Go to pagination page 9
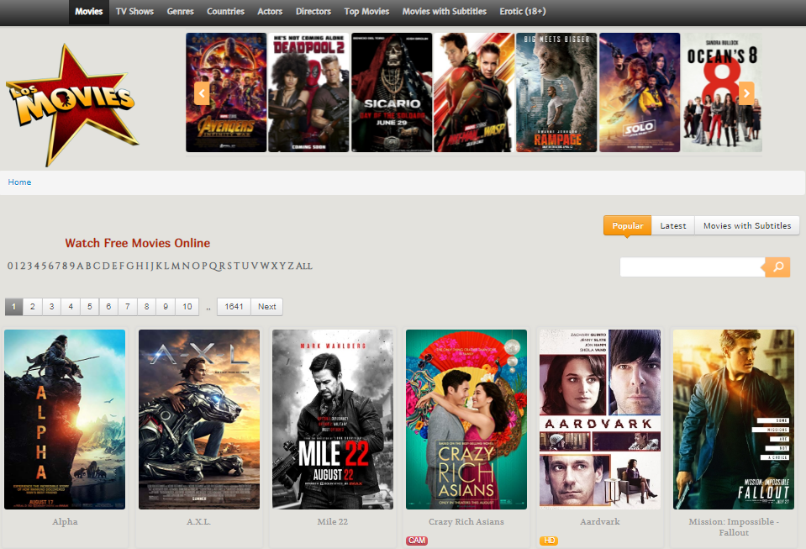The height and width of the screenshot is (549, 806). tap(166, 307)
